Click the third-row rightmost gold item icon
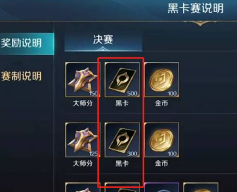The image size is (237, 192). [x=201, y=187]
